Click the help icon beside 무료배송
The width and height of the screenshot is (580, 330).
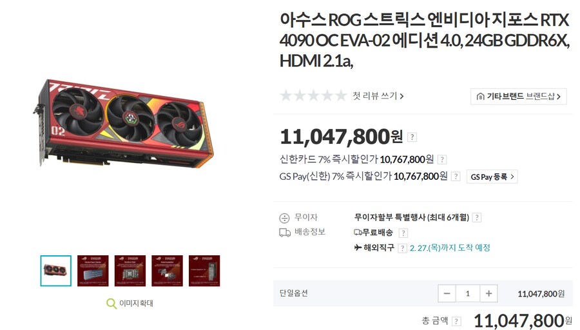pyautogui.click(x=403, y=233)
